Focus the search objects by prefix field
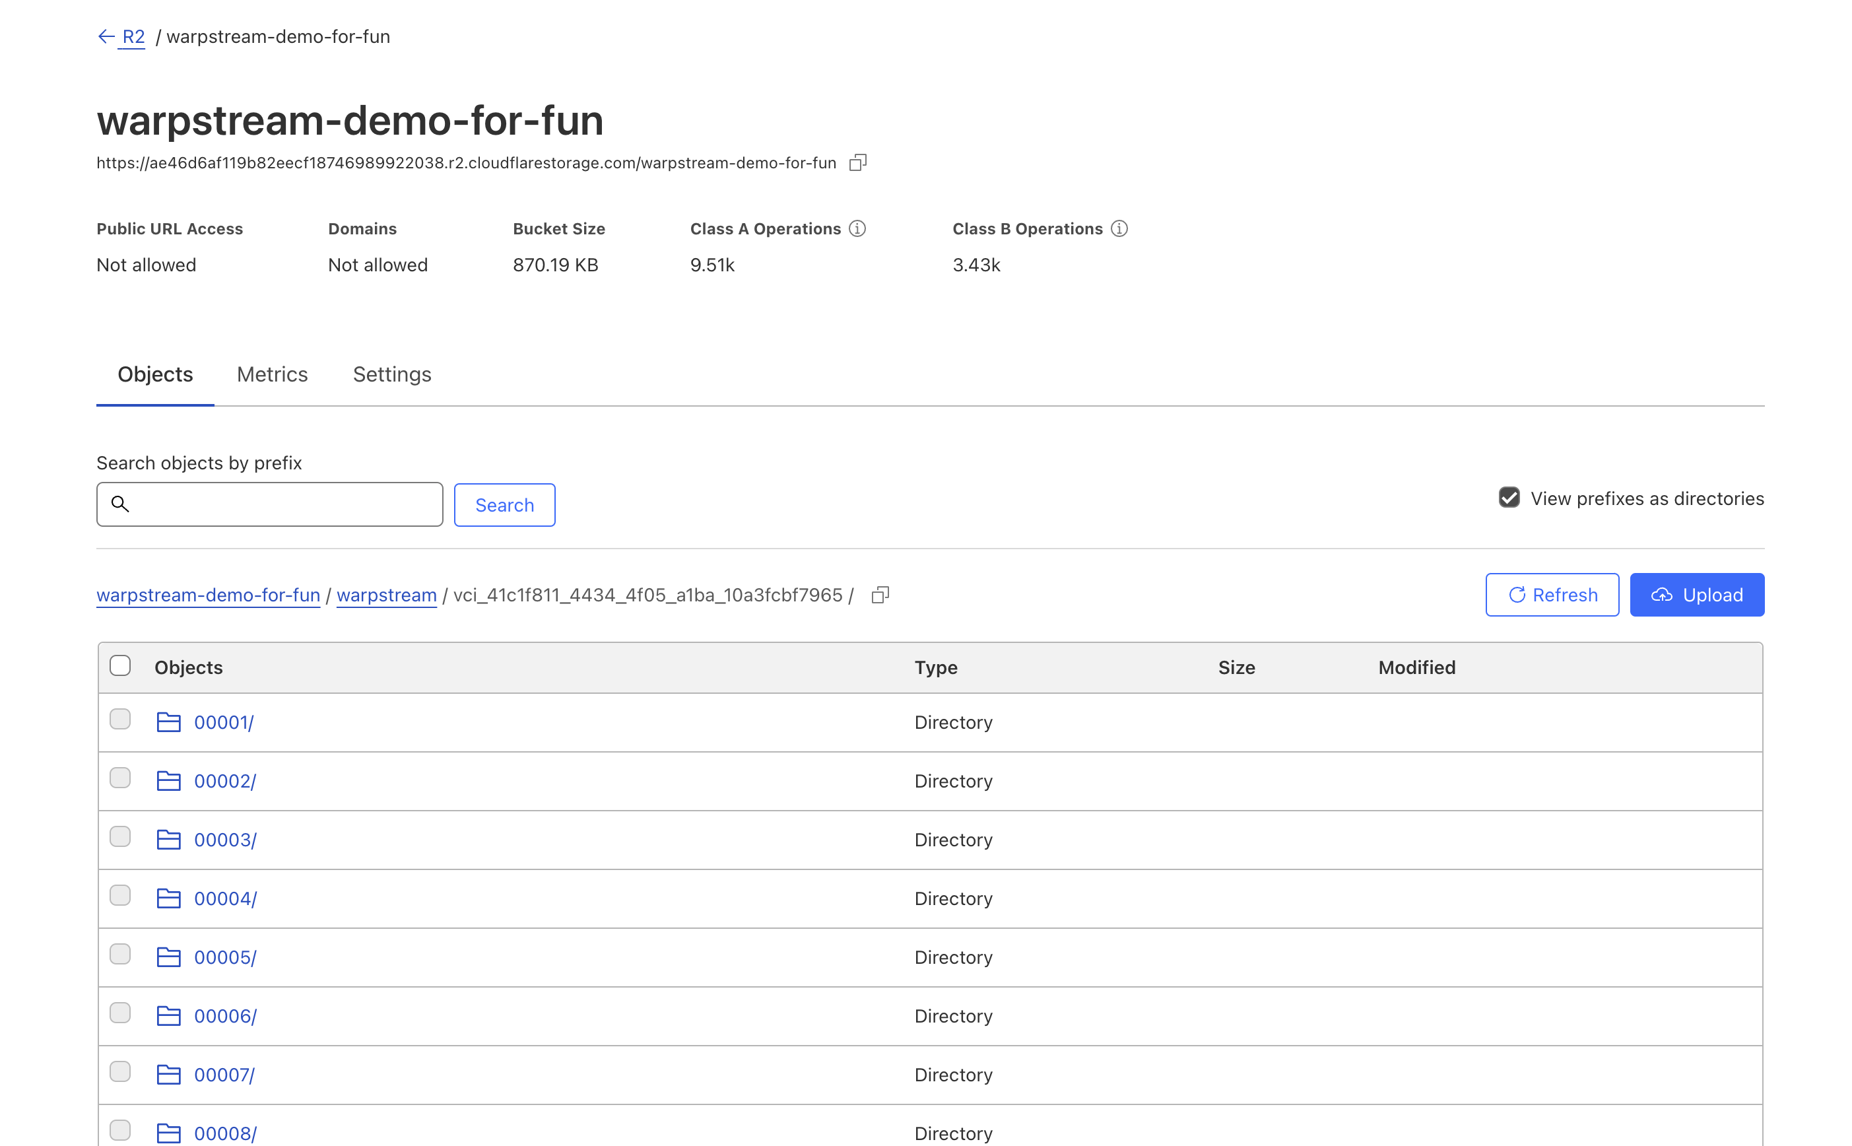 tap(284, 504)
